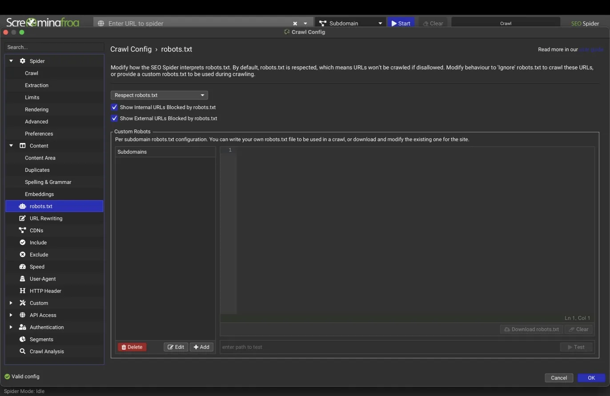This screenshot has height=396, width=610.
Task: Click the URL Rewriting pencil icon
Action: coord(22,218)
